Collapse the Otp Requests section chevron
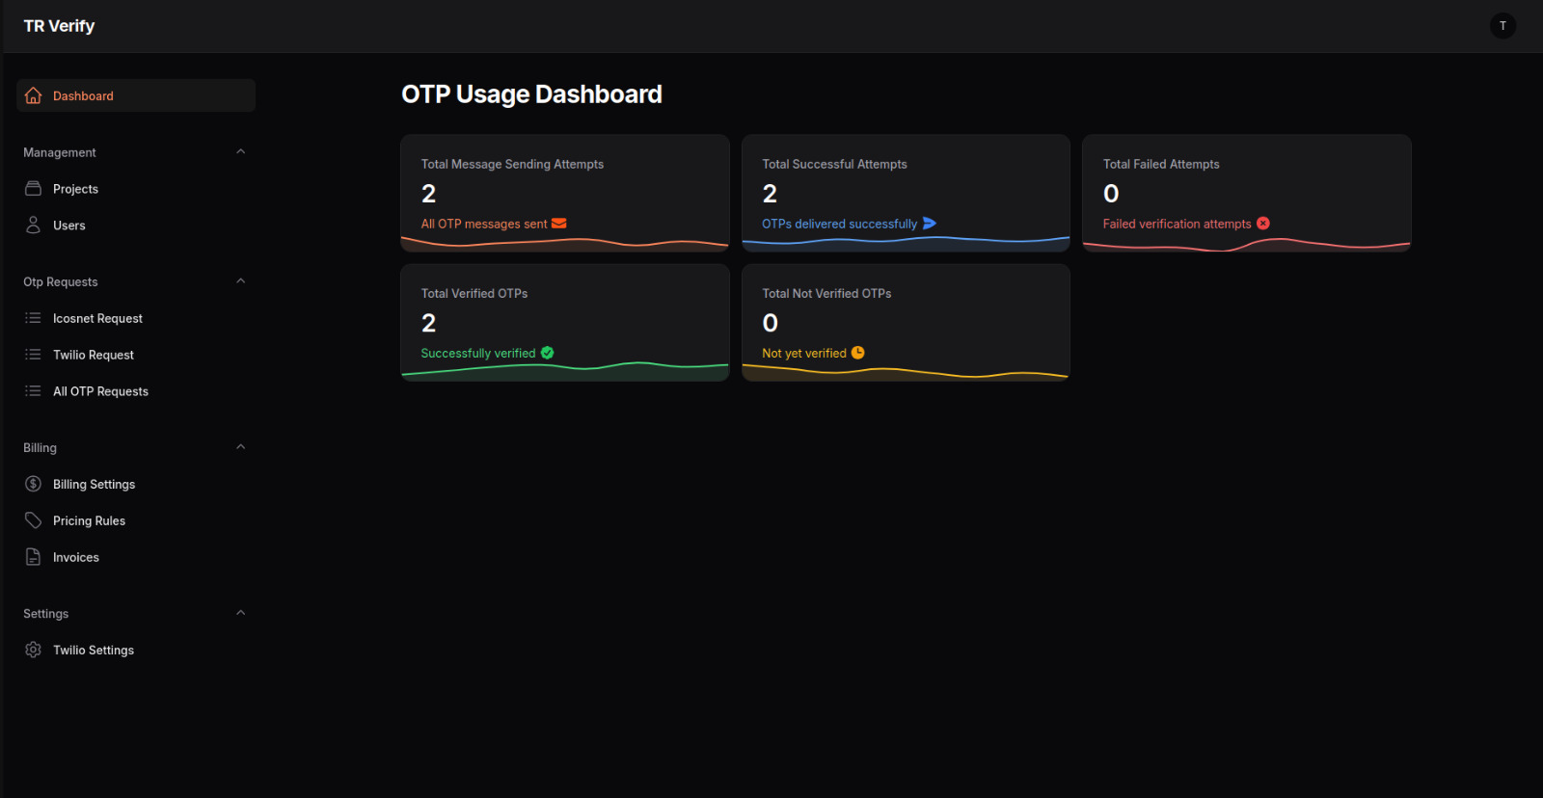Screen dimensions: 1543x798 click(x=241, y=281)
